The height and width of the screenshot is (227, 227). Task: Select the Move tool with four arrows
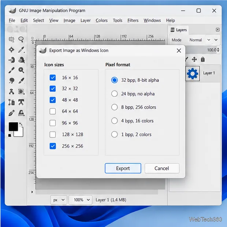(x=11, y=50)
